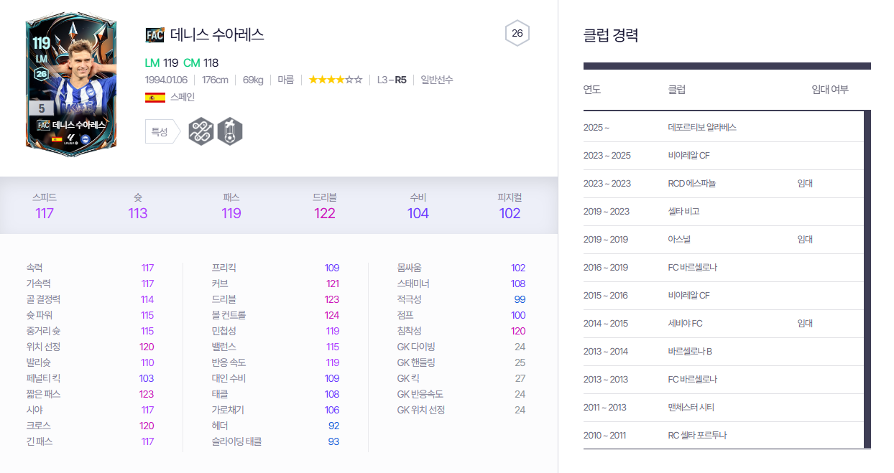The image size is (894, 473).
Task: Click the RCD 에스파뇰 club row
Action: [724, 183]
